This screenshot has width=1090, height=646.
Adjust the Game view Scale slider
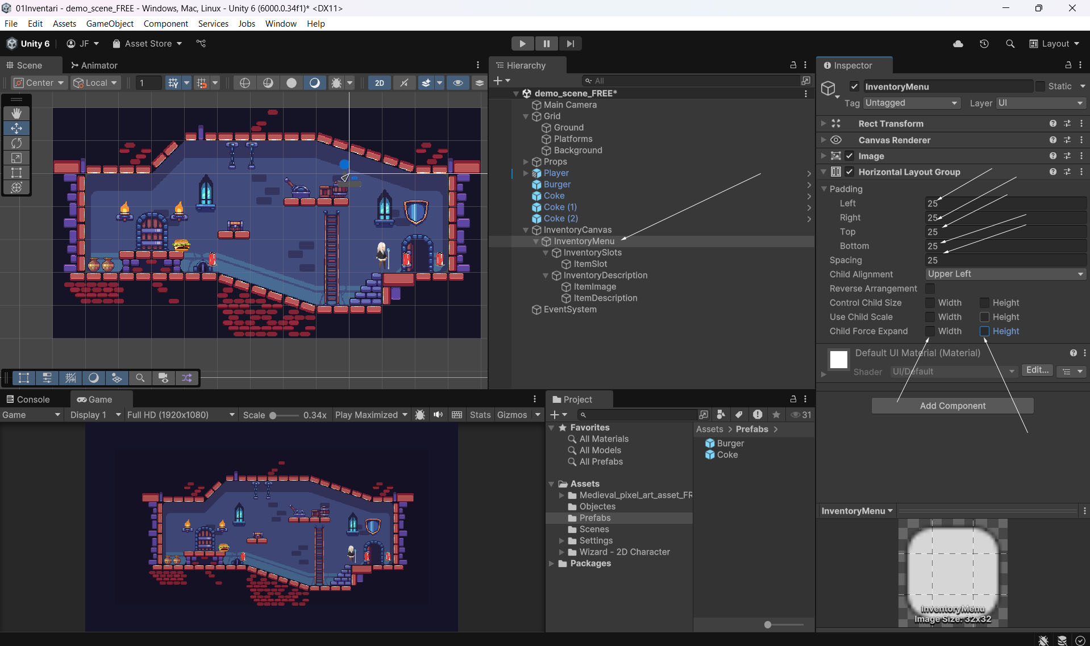[273, 415]
